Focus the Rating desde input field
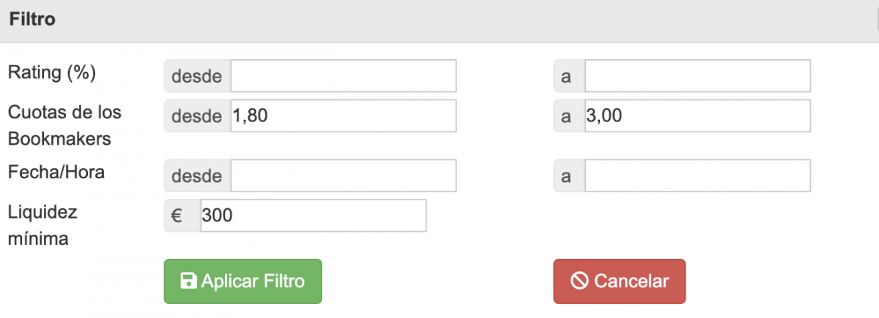 point(344,76)
